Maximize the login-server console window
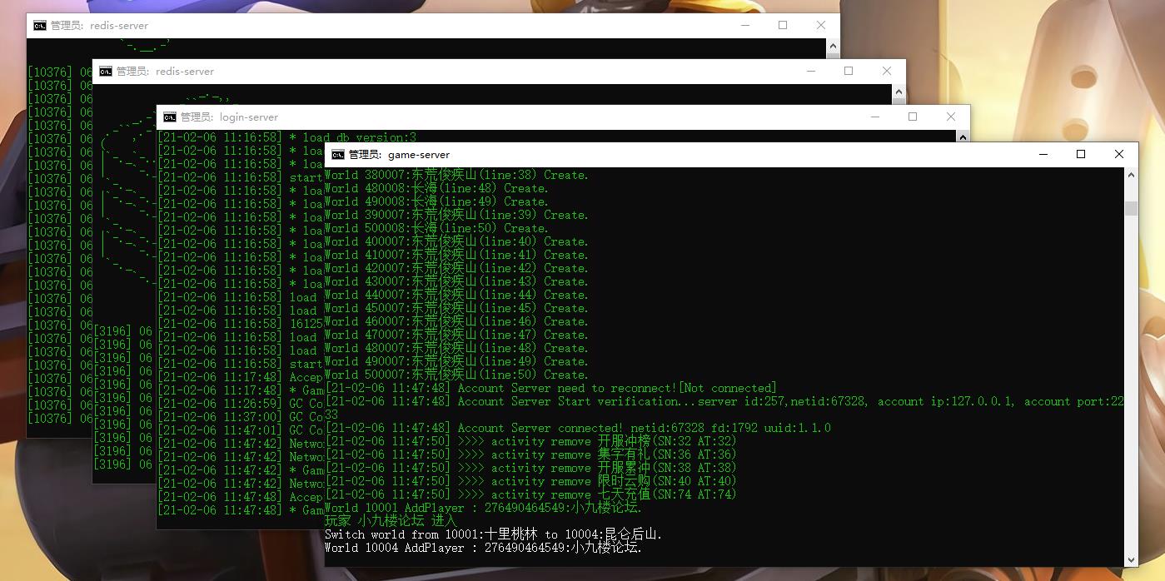 pyautogui.click(x=913, y=117)
